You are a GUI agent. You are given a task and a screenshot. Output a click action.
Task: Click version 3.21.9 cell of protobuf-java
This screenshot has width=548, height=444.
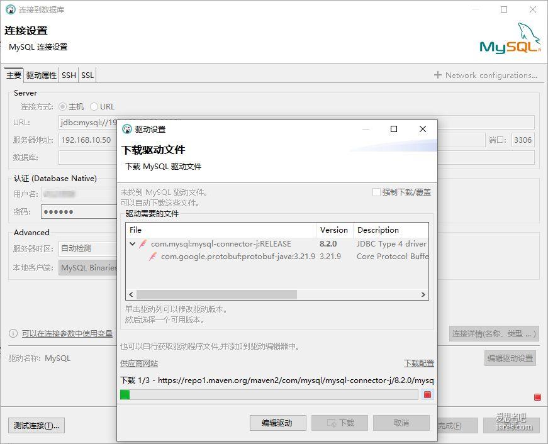(x=330, y=257)
